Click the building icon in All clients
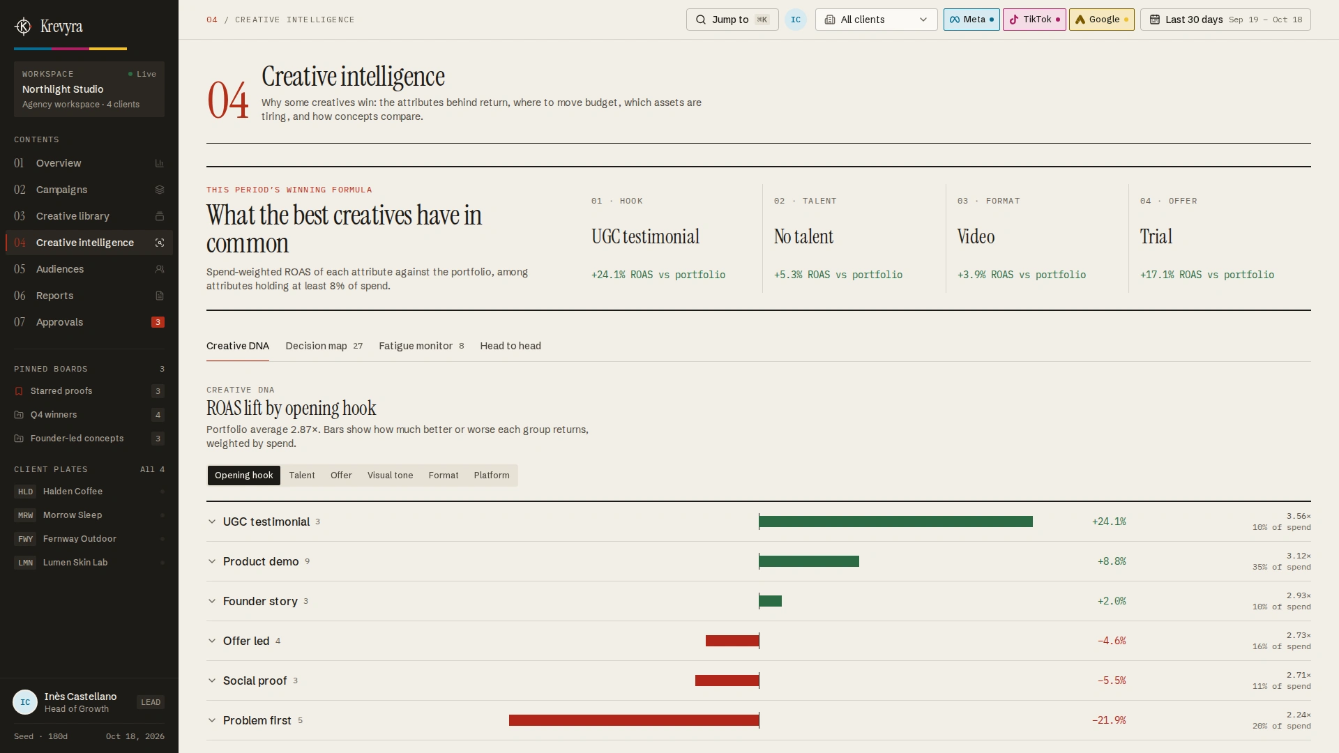1339x753 pixels. coord(830,20)
